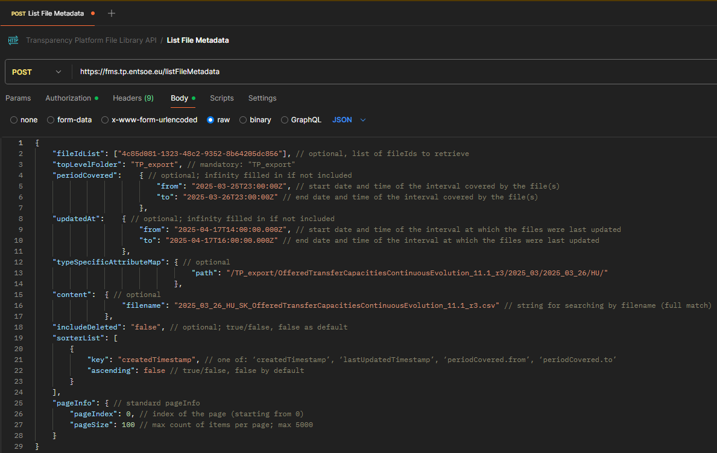Select the raw body radio button
Screen dimensions: 717x453
coord(210,120)
